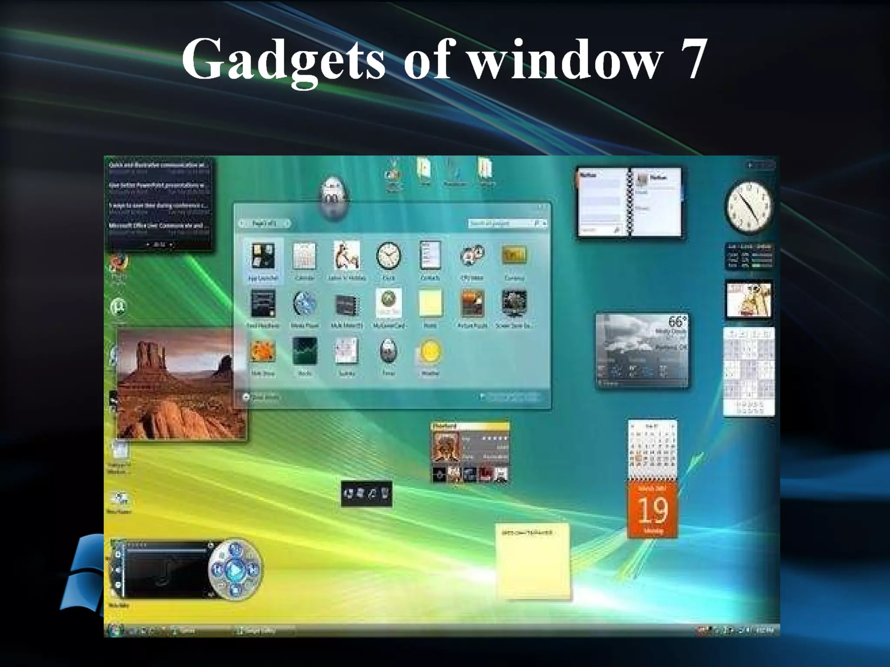Select the Contacts gadget in gallery

430,256
